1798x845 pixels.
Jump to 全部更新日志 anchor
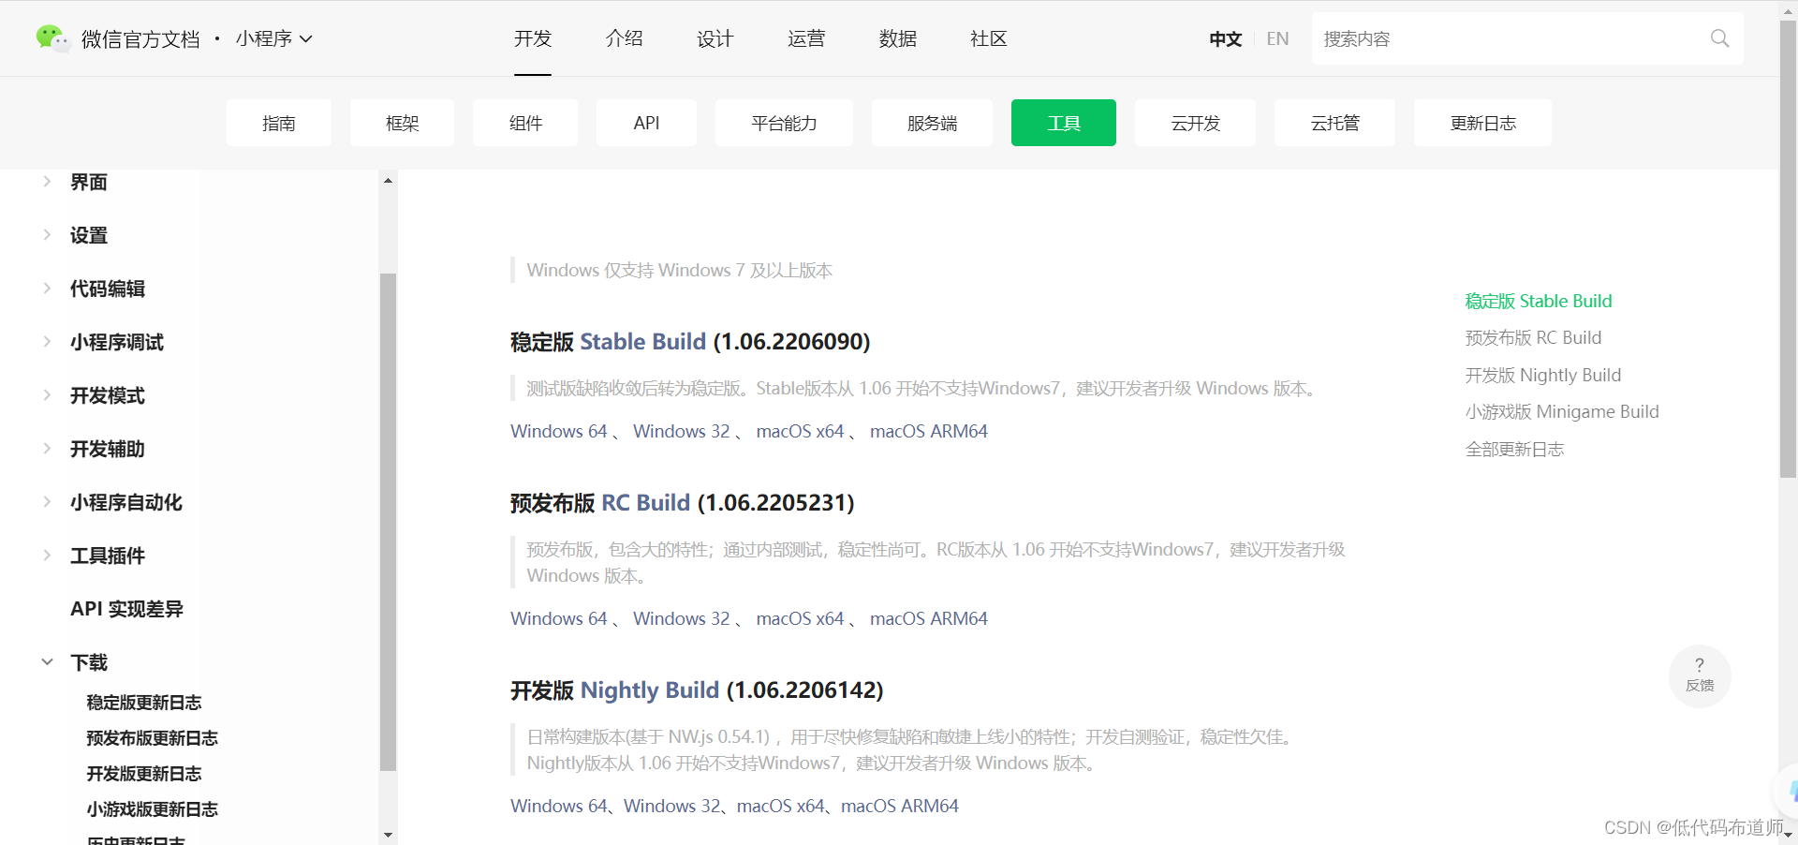(1514, 449)
